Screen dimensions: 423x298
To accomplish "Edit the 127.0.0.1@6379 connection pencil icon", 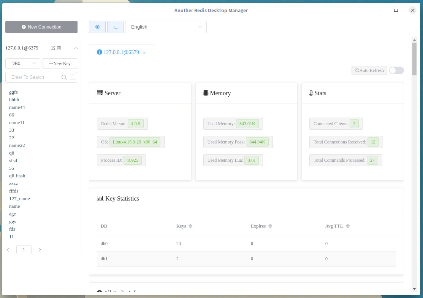I will (x=53, y=48).
